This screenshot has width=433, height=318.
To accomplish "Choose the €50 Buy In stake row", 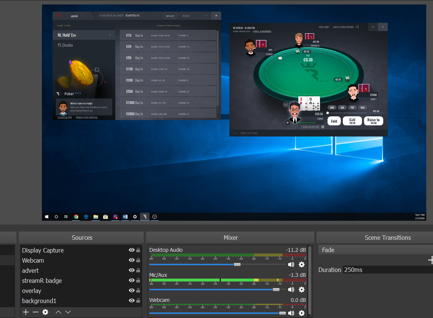I will pos(168,58).
